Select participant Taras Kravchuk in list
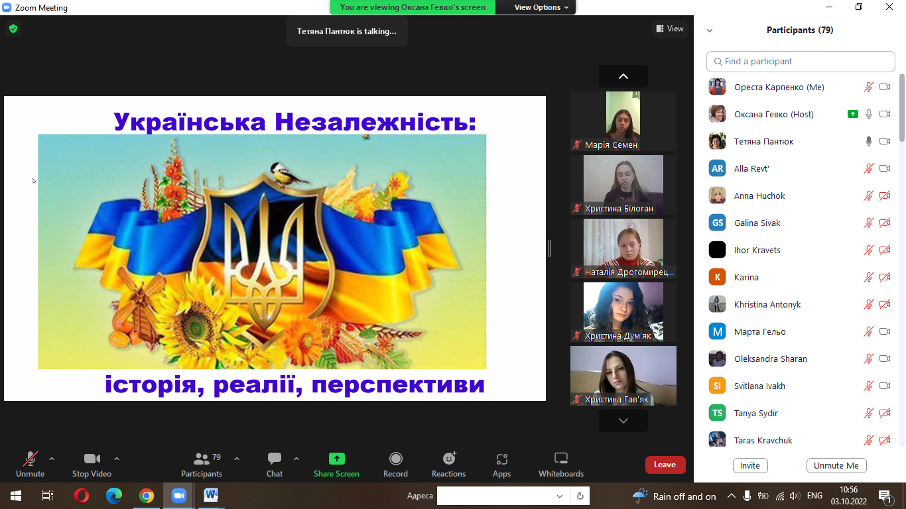 tap(801, 440)
